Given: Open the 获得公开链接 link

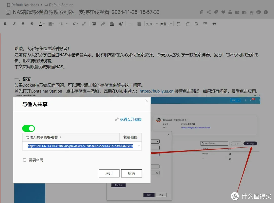Looking at the screenshot, I should tap(131, 119).
